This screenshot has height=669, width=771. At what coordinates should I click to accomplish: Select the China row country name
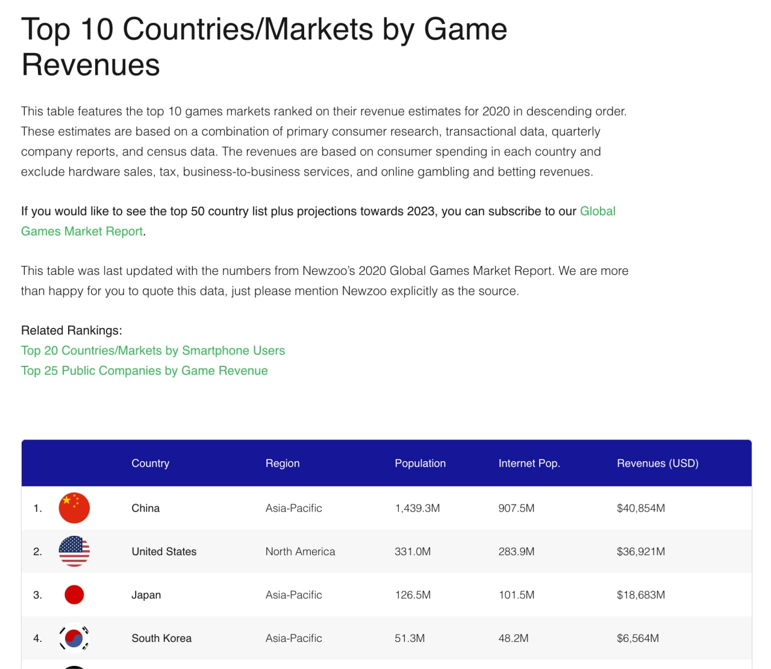click(146, 508)
